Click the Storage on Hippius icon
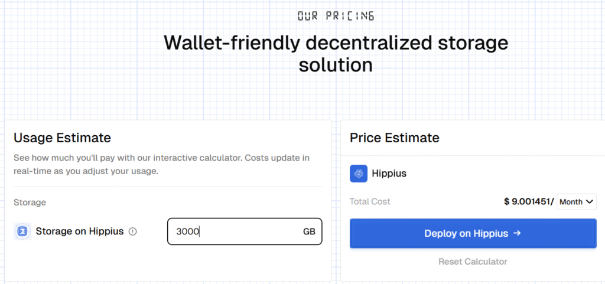This screenshot has width=605, height=284. [x=22, y=231]
